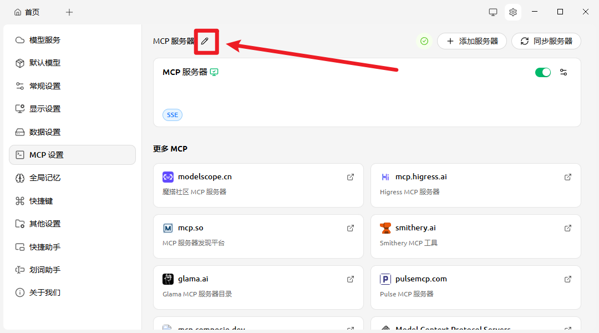The height and width of the screenshot is (333, 599).
Task: Click modelscope.cn logo icon
Action: click(168, 177)
